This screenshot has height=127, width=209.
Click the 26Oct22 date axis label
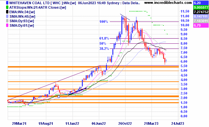(x=125, y=123)
